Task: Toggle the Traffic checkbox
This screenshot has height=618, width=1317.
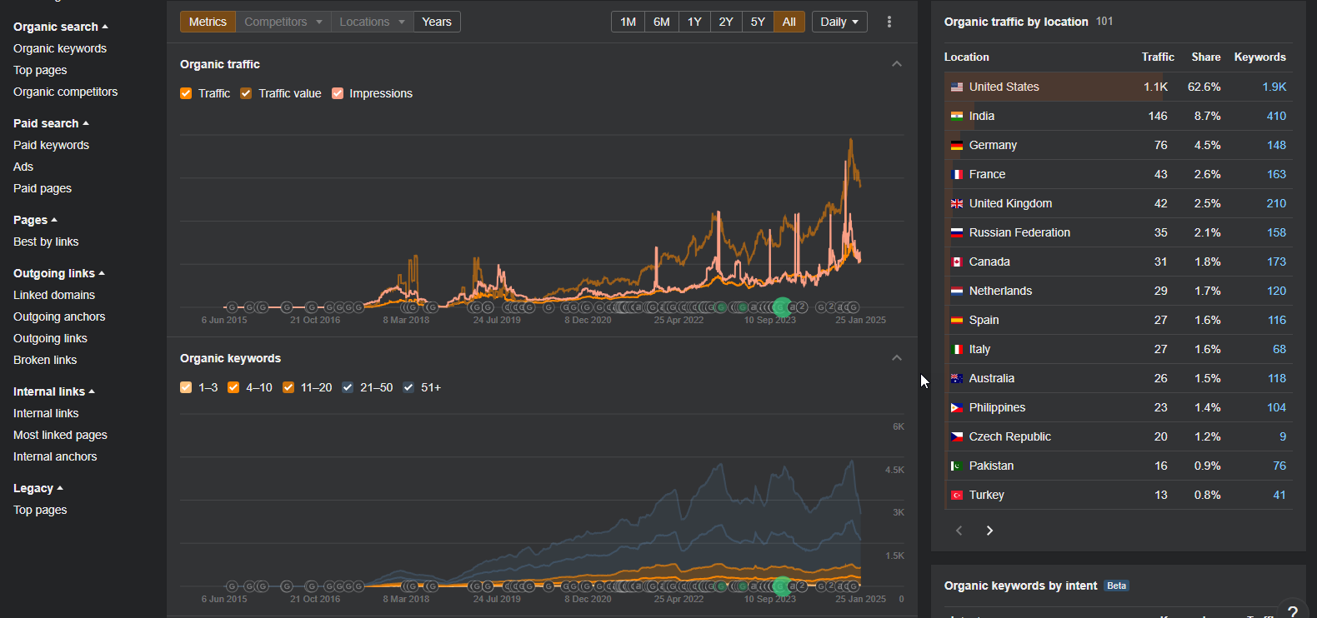Action: click(186, 93)
